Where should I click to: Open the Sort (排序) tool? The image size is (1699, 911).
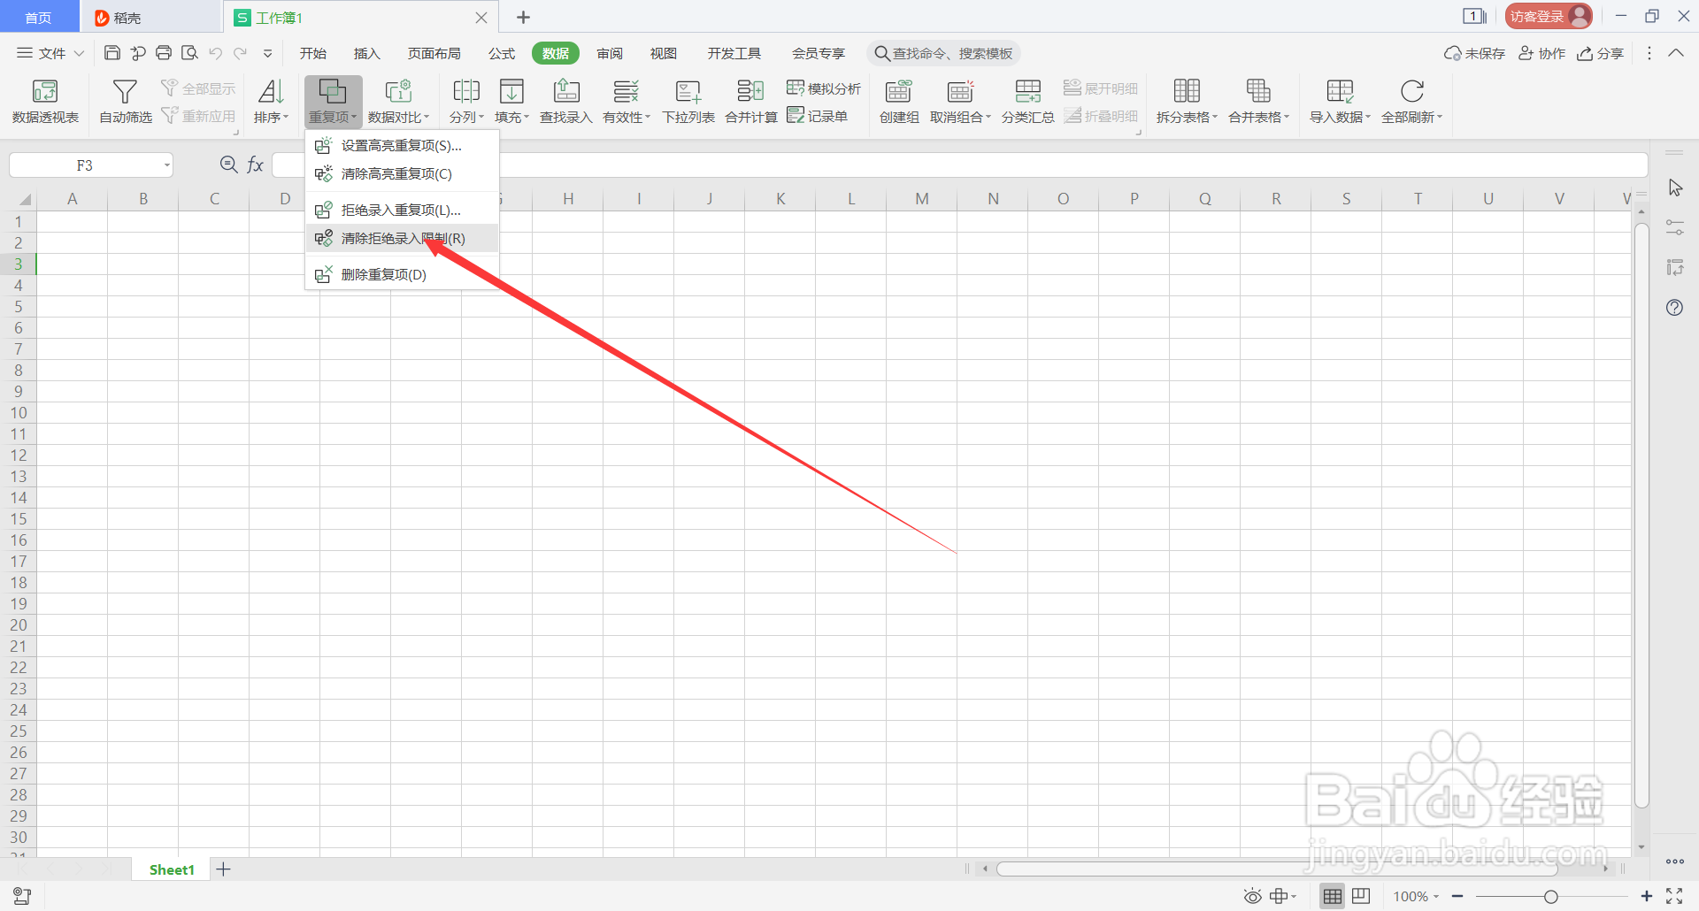pyautogui.click(x=271, y=102)
